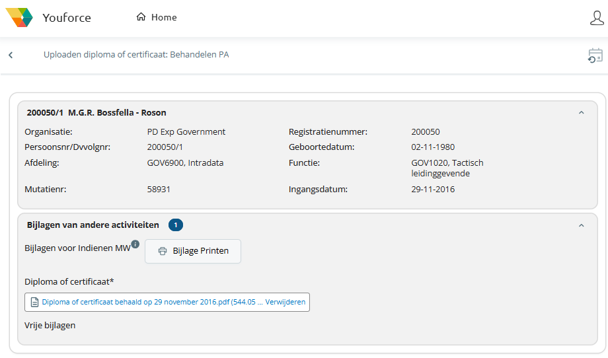Go back using the left chevron arrow
Image resolution: width=608 pixels, height=358 pixels.
[x=11, y=55]
